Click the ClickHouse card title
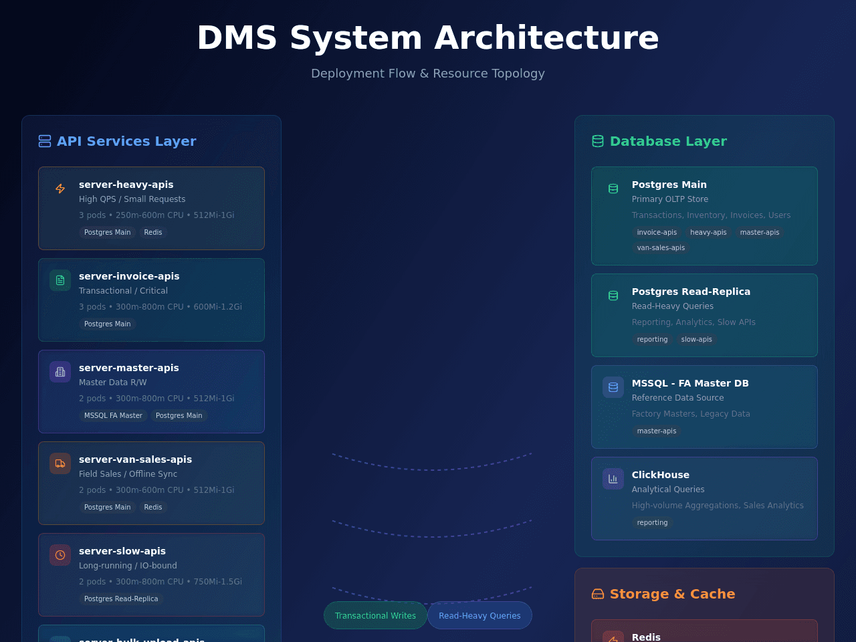Image resolution: width=856 pixels, height=642 pixels. point(661,475)
